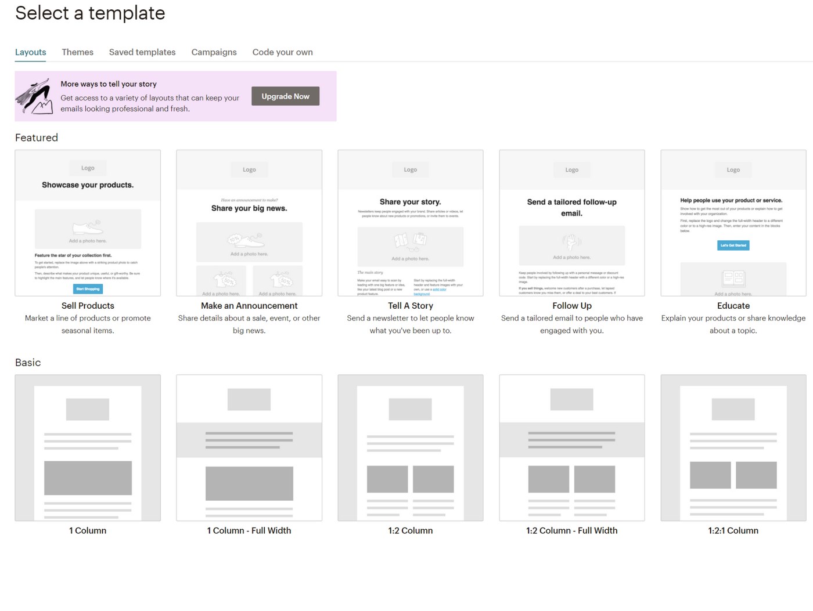813x611 pixels.
Task: Click the Educate title
Action: click(x=733, y=306)
